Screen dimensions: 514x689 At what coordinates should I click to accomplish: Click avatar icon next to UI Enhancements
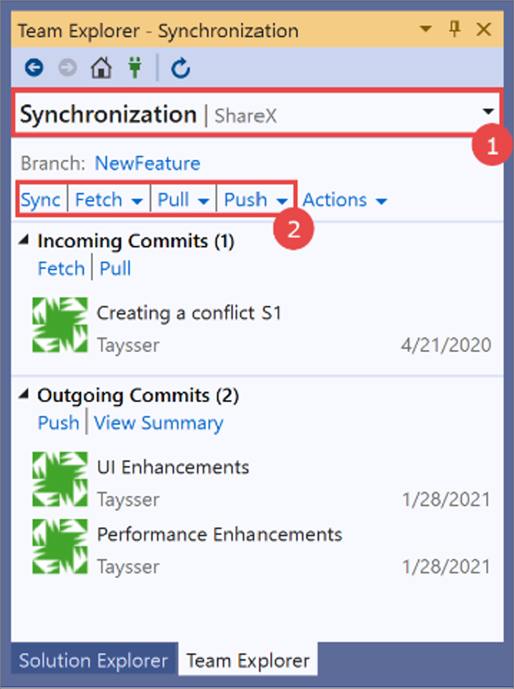60,479
